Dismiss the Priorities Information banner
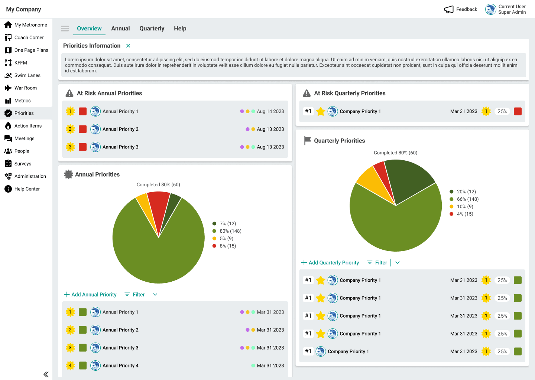 (128, 46)
